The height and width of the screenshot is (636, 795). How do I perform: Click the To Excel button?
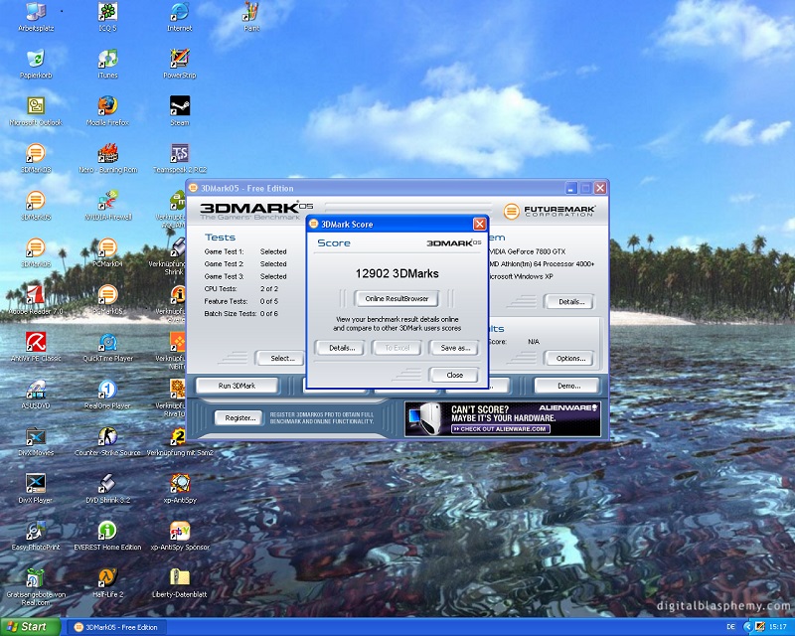397,348
